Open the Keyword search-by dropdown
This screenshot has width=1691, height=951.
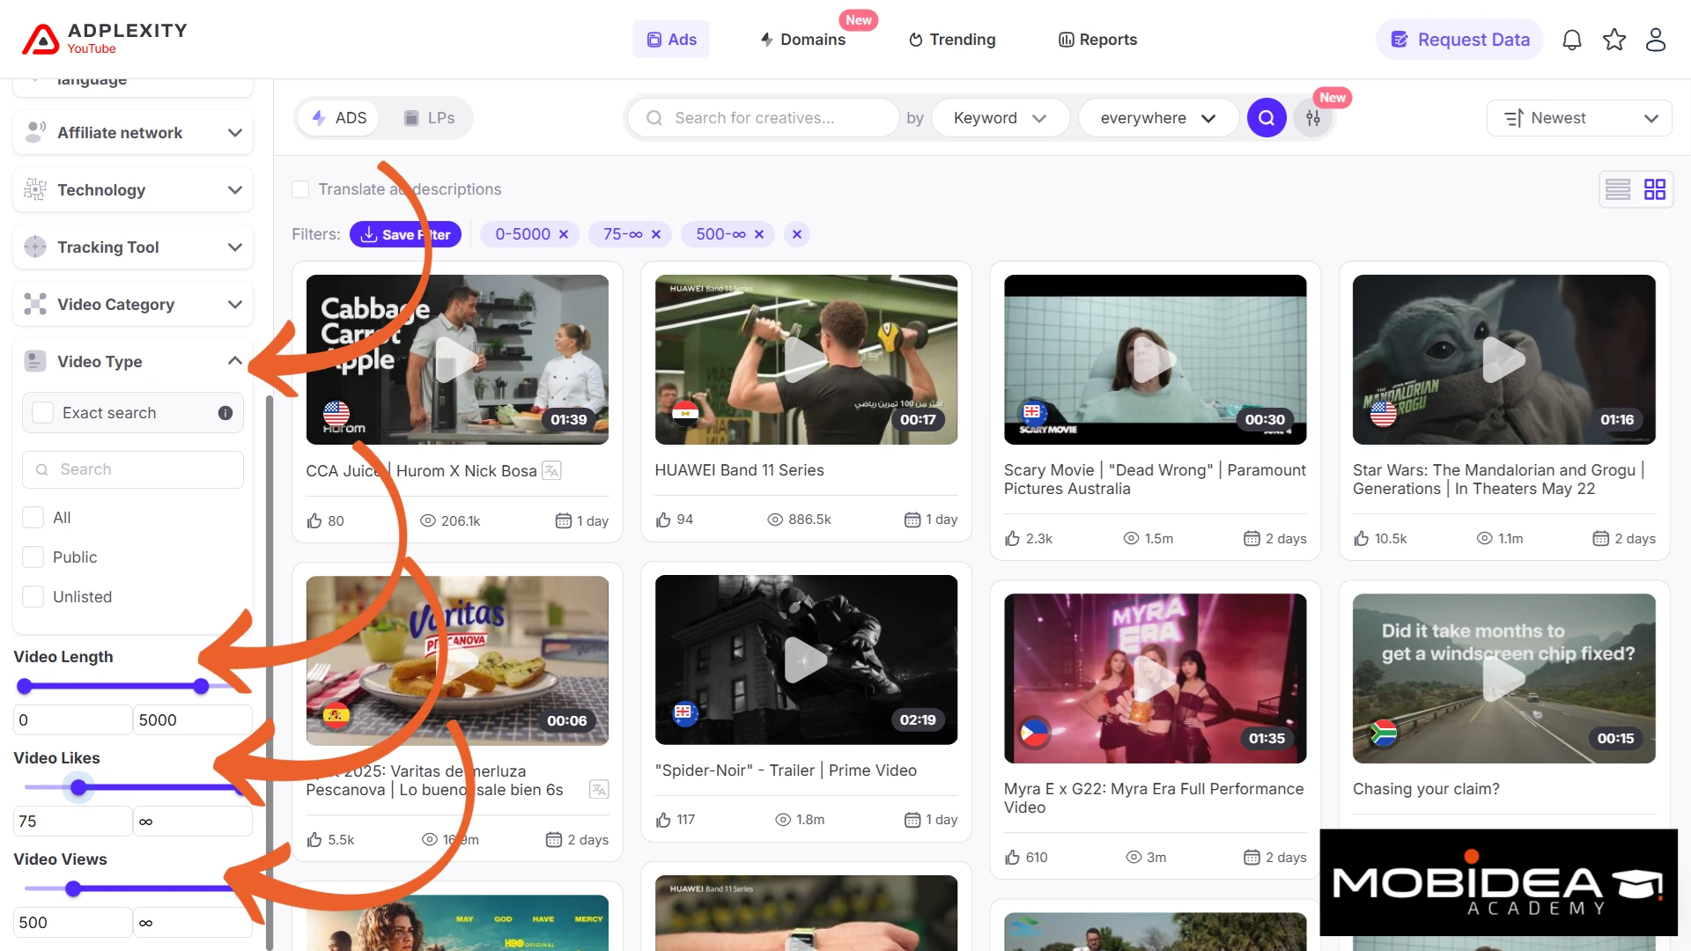(x=1000, y=118)
